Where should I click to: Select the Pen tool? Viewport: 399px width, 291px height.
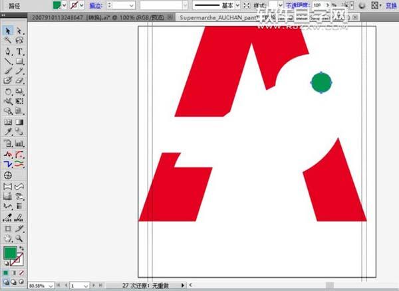pos(7,51)
